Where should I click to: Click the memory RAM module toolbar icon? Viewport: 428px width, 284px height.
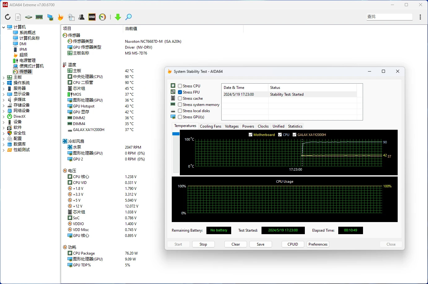[39, 17]
